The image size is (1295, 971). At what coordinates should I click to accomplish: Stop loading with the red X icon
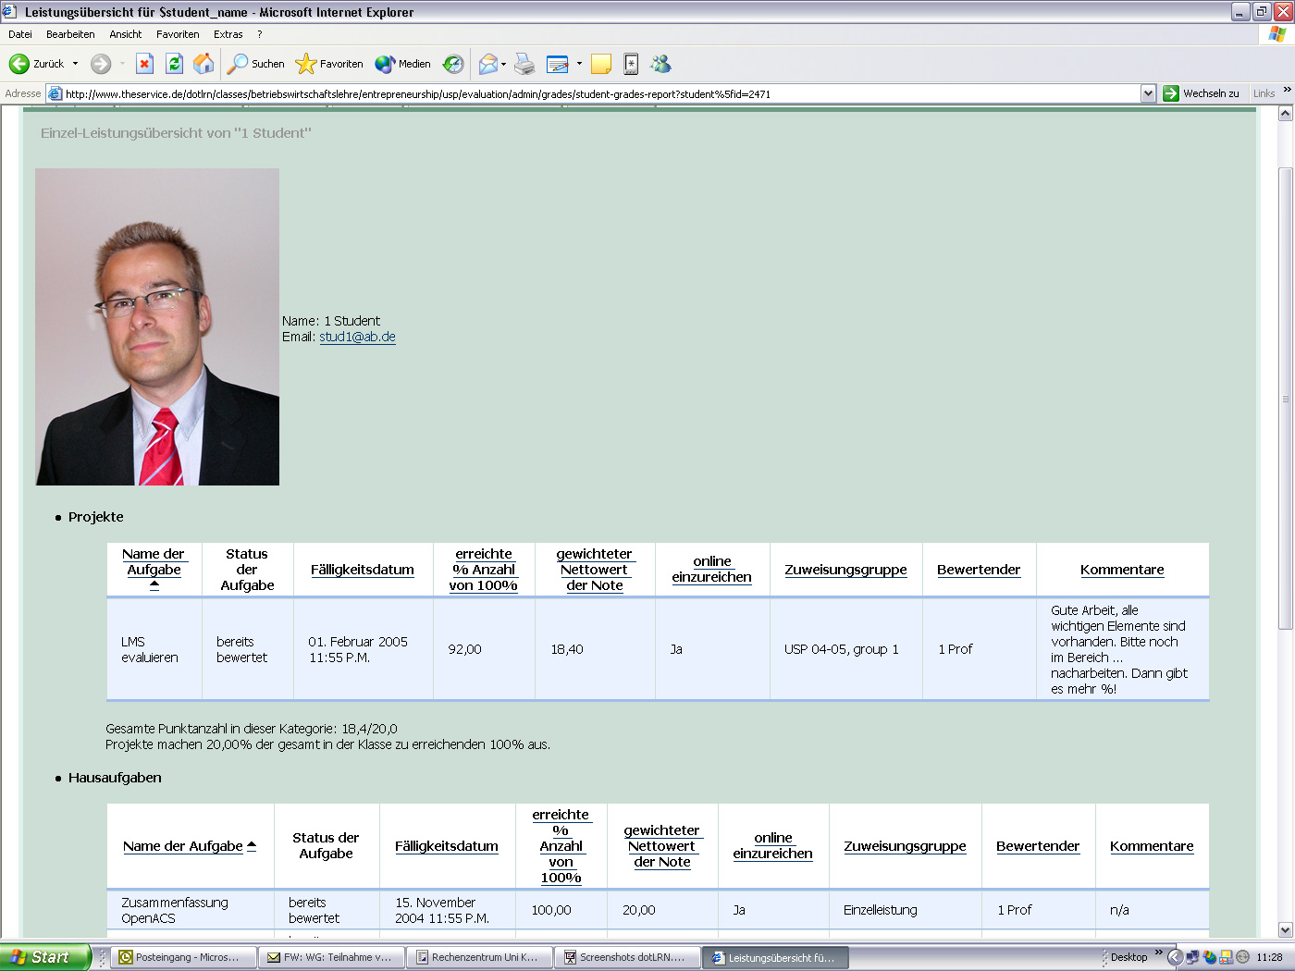143,63
